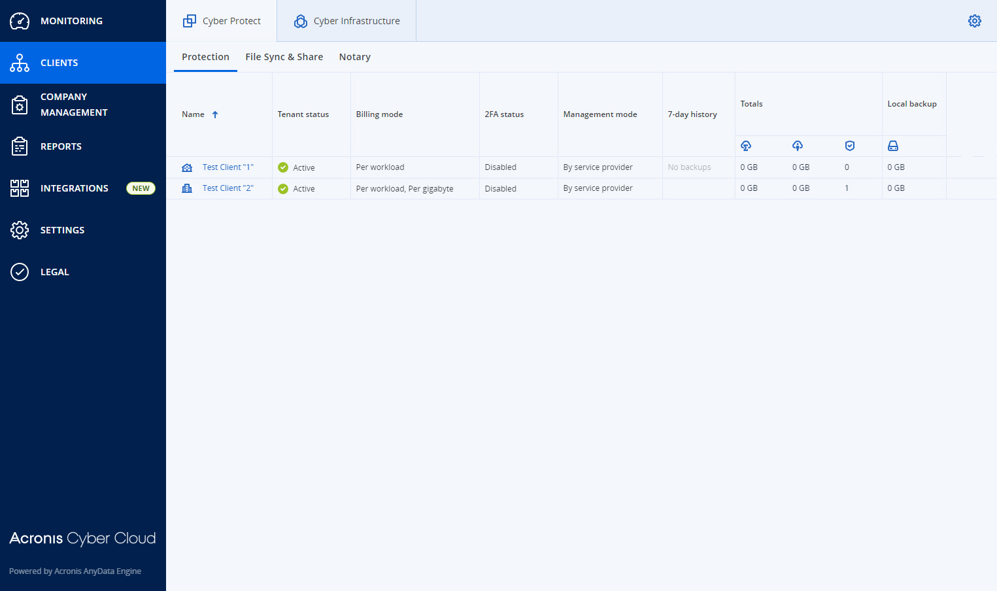
Task: Click the Reports icon in sidebar
Action: 20,146
